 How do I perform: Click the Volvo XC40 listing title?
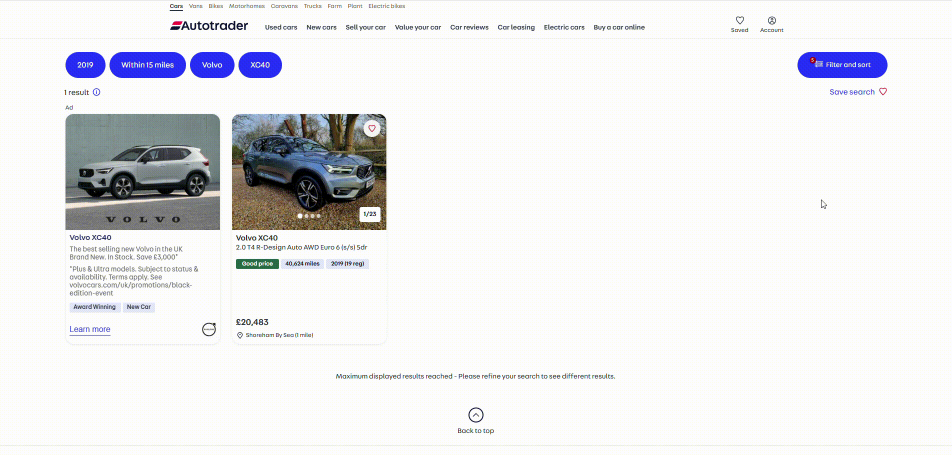coord(256,238)
